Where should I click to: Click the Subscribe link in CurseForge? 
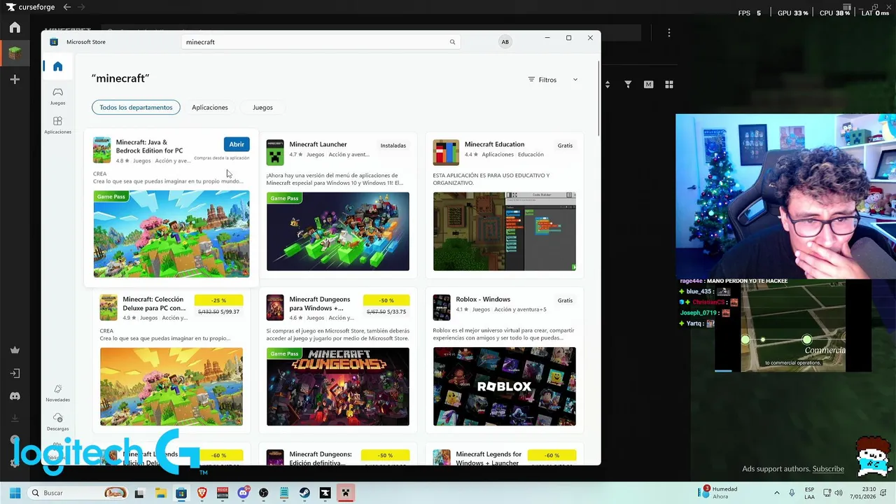(x=828, y=469)
